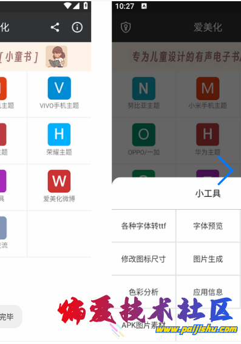Viewport: 241px width, 344px height.
Task: Open the 荣耀主题 blue H icon
Action: [x=59, y=134]
